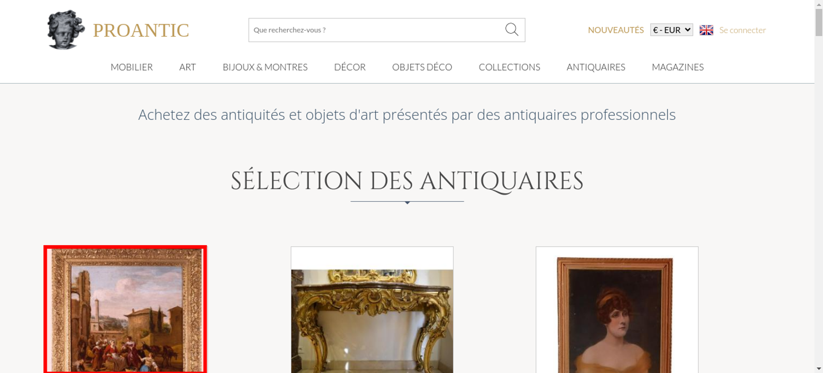Open the EUR currency dropdown
Image resolution: width=823 pixels, height=373 pixels.
[x=671, y=30]
